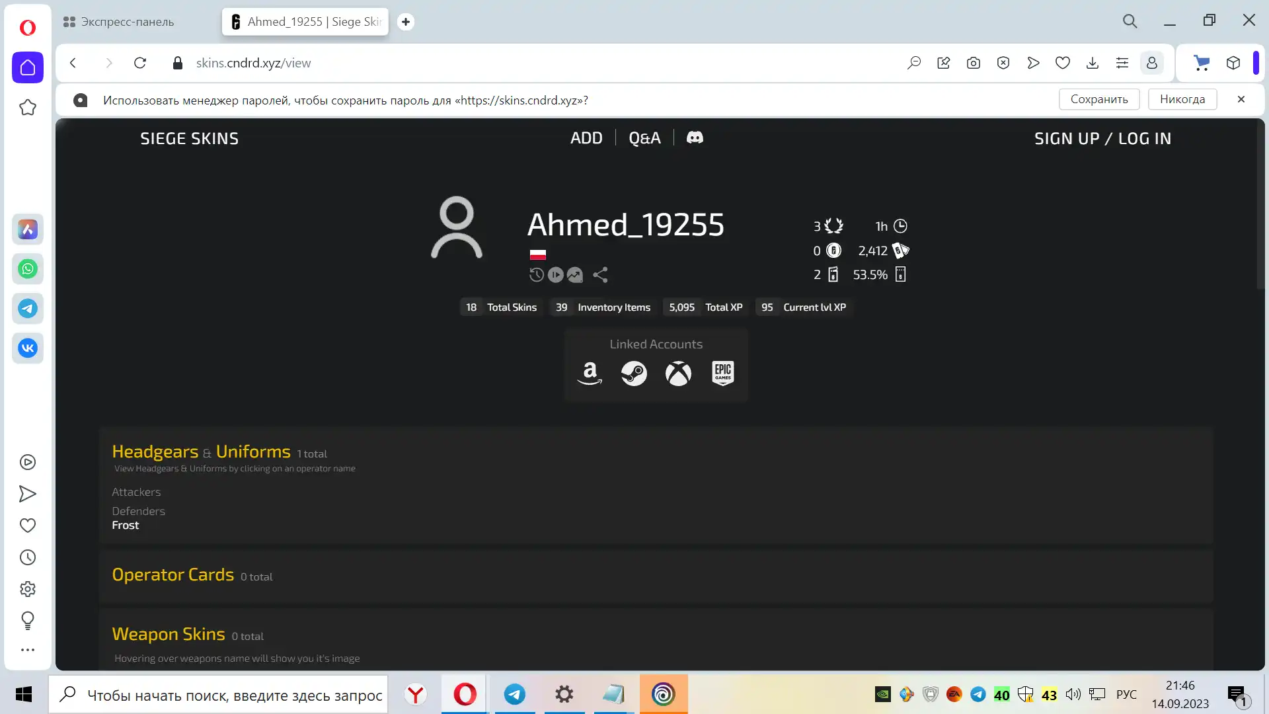Click Сохранить to save password
Viewport: 1269px width, 714px height.
[x=1099, y=99]
